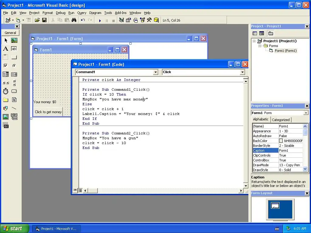Open the Add Project dropdown arrow
Screen dimensions: 311x233
13,20
